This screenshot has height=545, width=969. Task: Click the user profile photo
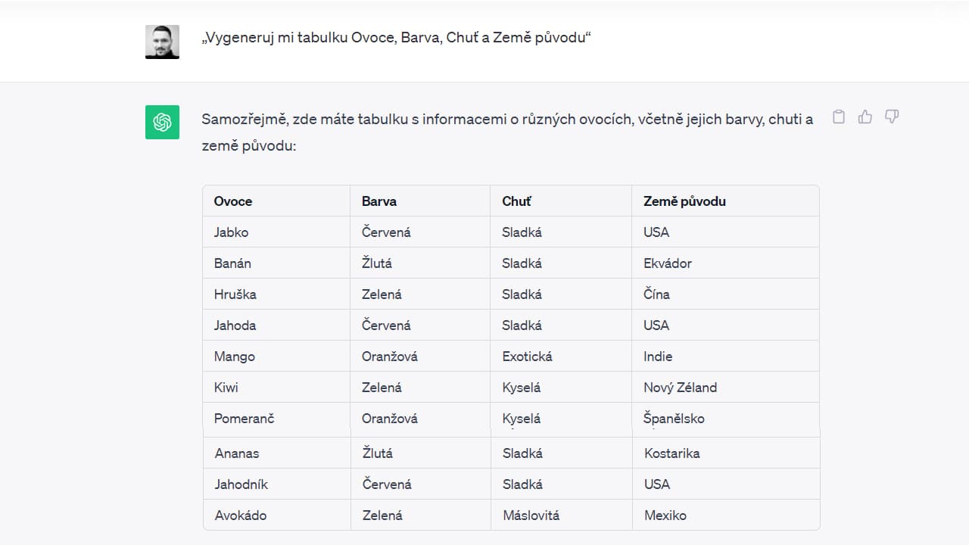[x=162, y=42]
